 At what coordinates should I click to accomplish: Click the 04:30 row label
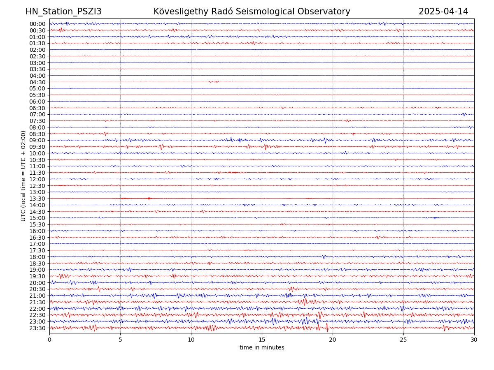(37, 82)
